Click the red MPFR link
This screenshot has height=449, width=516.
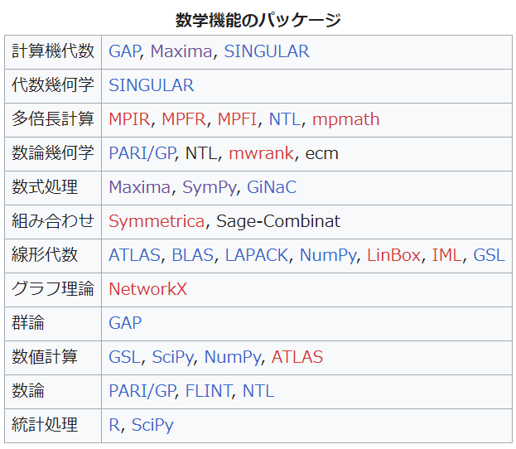[x=184, y=119]
